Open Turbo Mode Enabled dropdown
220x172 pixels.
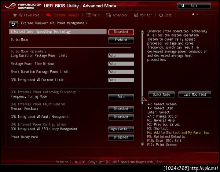tap(121, 40)
